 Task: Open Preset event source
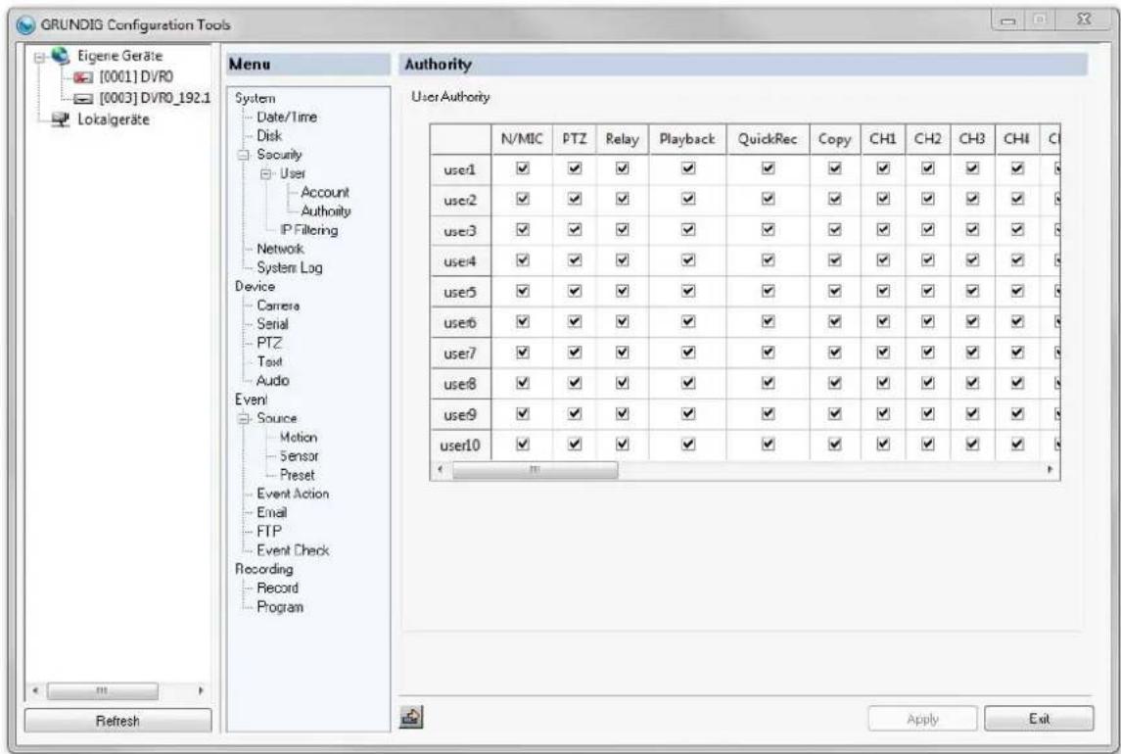tap(297, 475)
